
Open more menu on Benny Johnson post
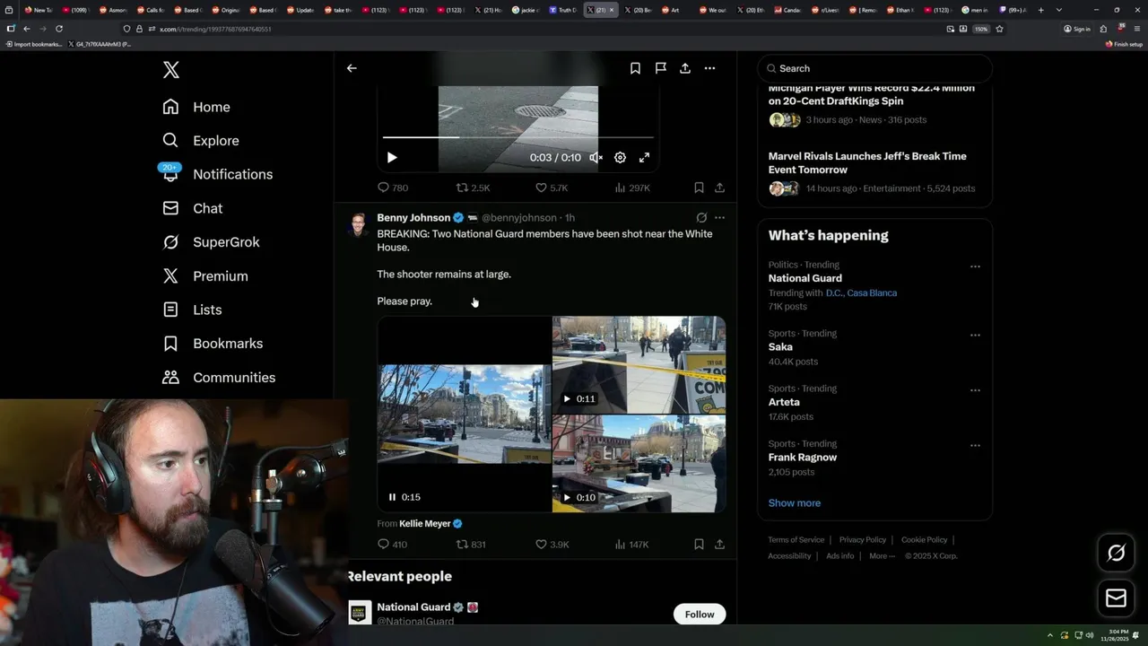pos(719,217)
